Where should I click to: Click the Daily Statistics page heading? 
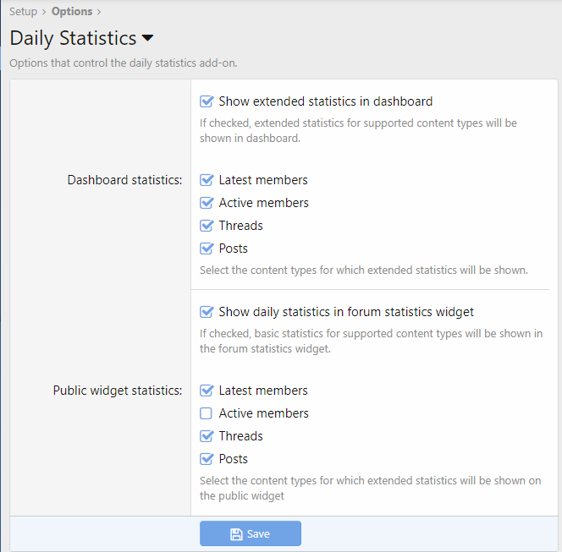click(73, 39)
